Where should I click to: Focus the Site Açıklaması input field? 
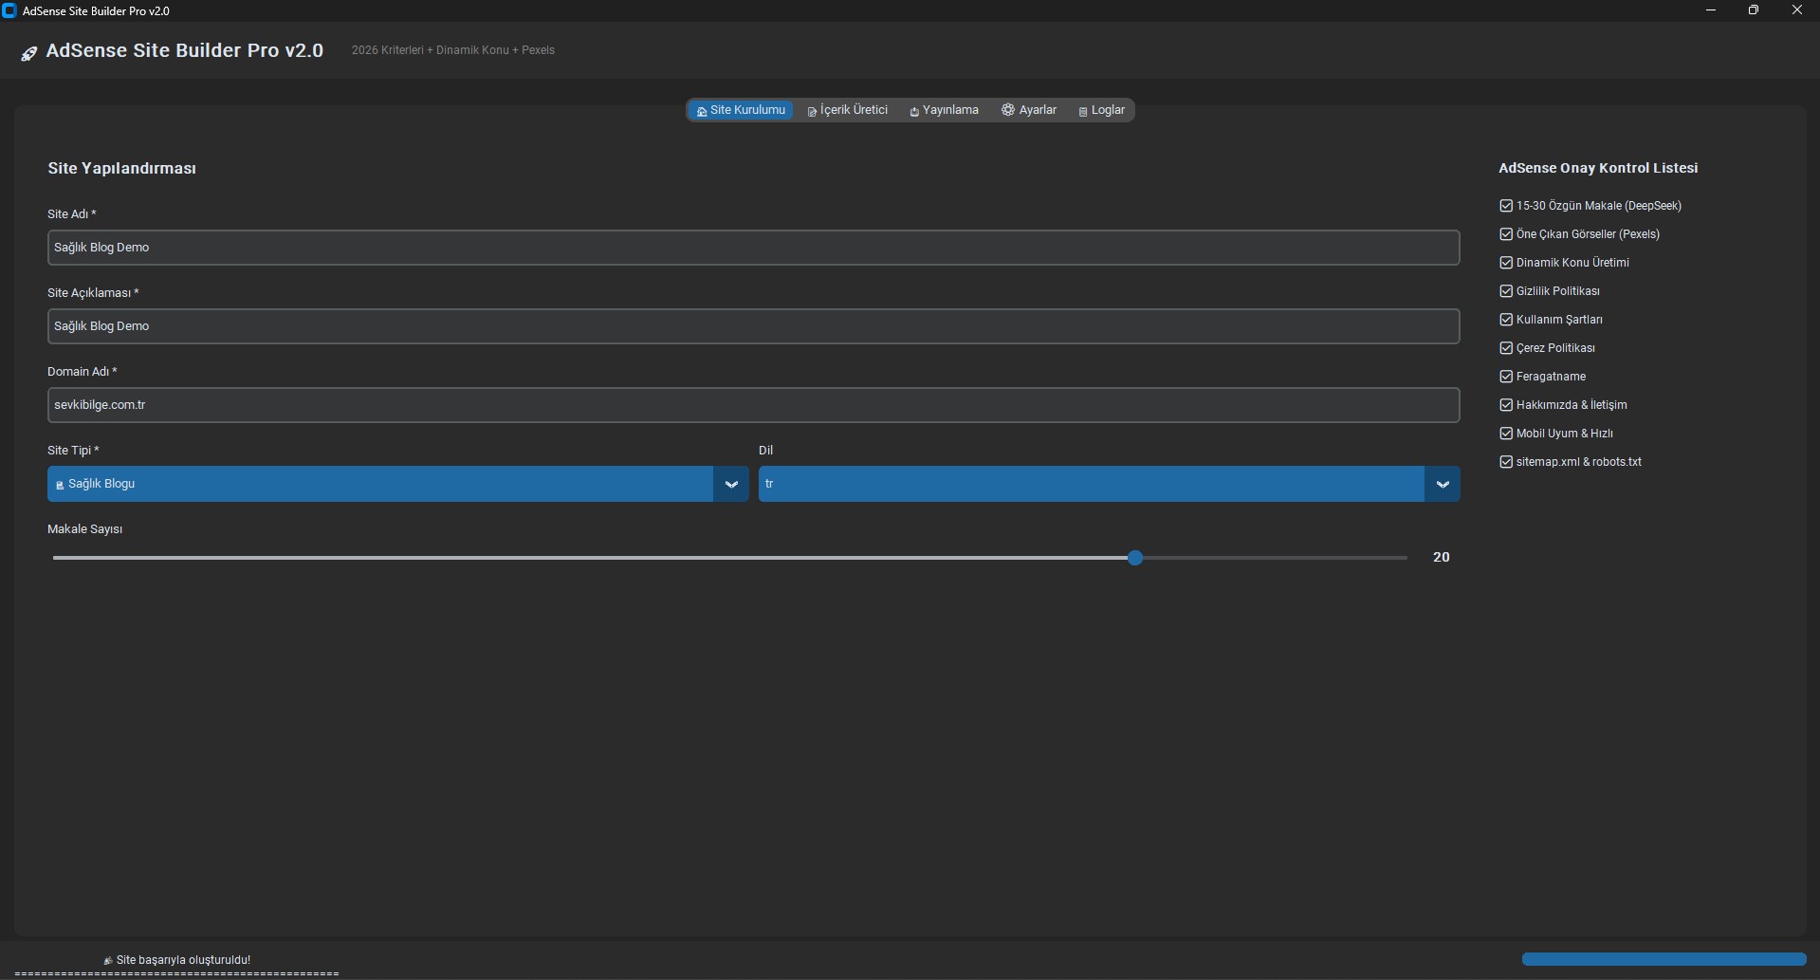753,326
